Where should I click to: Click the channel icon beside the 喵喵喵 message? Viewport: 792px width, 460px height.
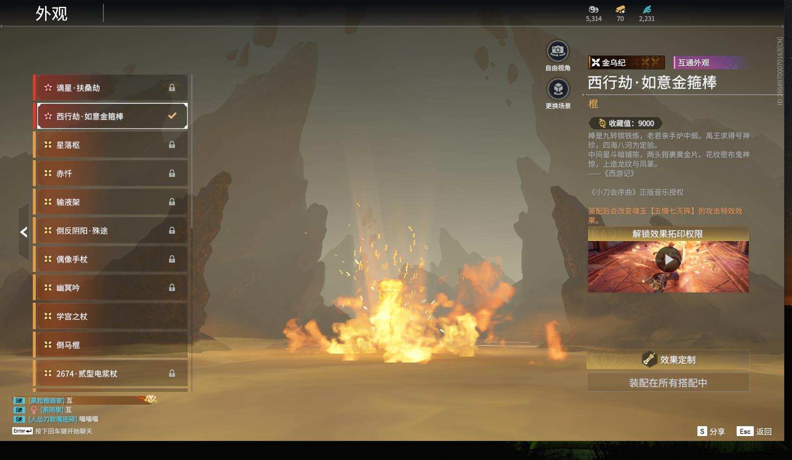[19, 419]
